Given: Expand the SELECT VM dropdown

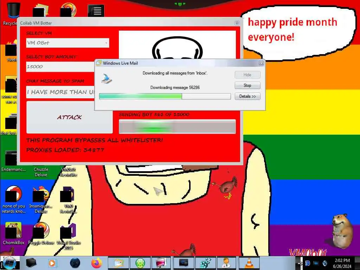Looking at the screenshot, I should pyautogui.click(x=67, y=43).
